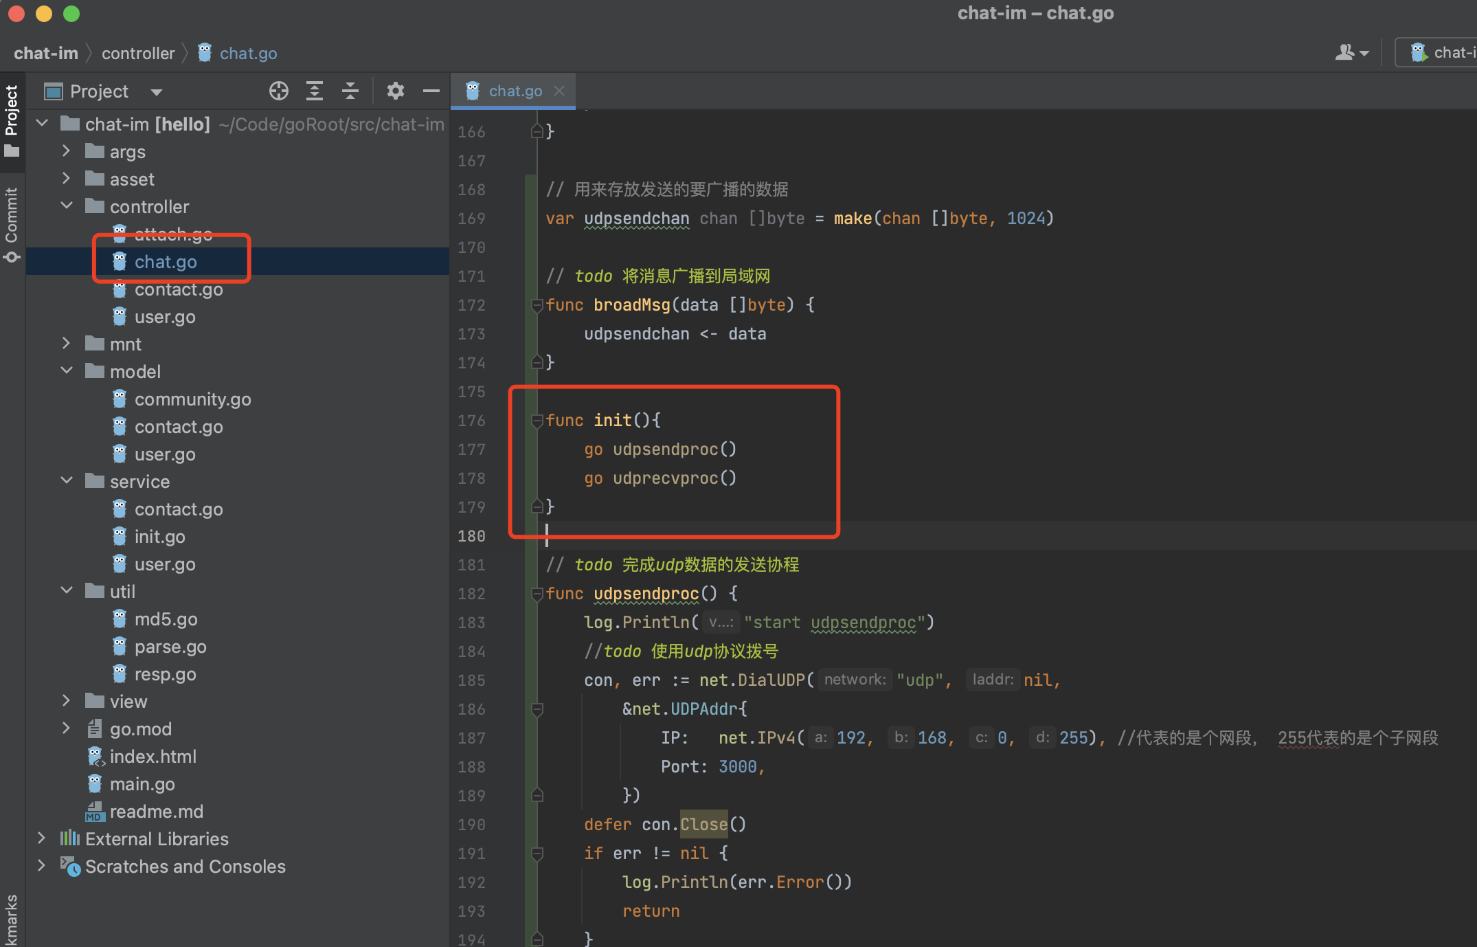Viewport: 1477px width, 947px height.
Task: Expand the asset folder
Action: [x=67, y=179]
